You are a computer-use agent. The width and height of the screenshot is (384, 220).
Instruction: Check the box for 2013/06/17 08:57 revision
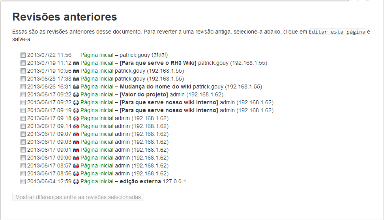tap(23, 166)
